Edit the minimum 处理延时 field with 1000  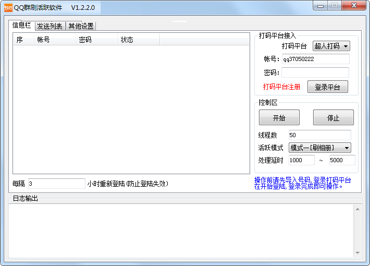click(x=301, y=160)
